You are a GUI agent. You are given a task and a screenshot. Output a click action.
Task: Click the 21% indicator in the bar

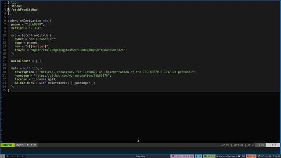click(x=243, y=156)
